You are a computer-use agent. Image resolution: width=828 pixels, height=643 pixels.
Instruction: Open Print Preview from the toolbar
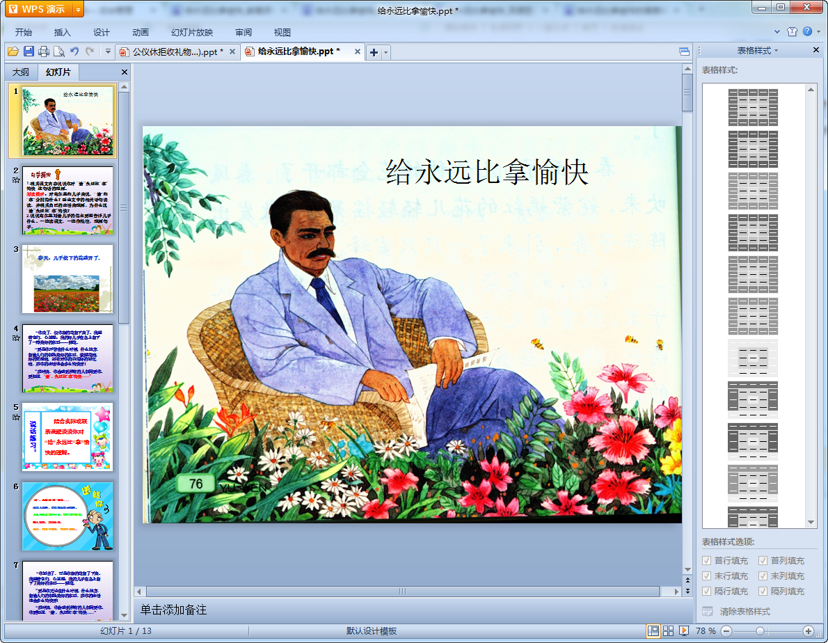coord(59,51)
